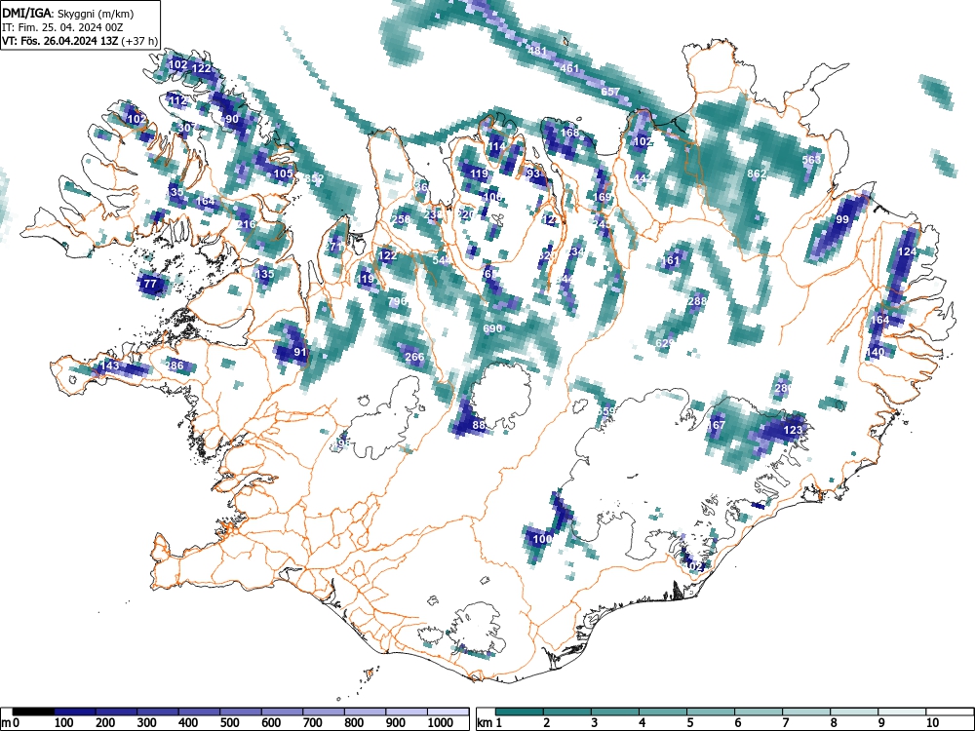Click the 143 value on Snæfellsnes
This screenshot has width=975, height=731.
pyautogui.click(x=109, y=365)
